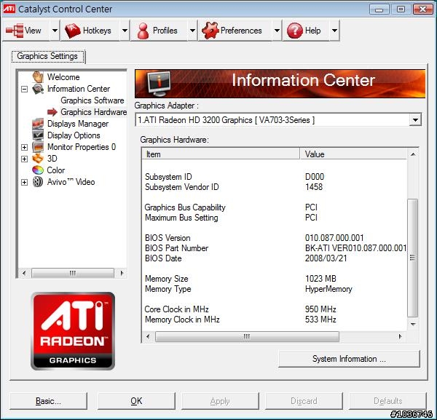The image size is (437, 420).
Task: Click the Basic... button
Action: pos(48,401)
